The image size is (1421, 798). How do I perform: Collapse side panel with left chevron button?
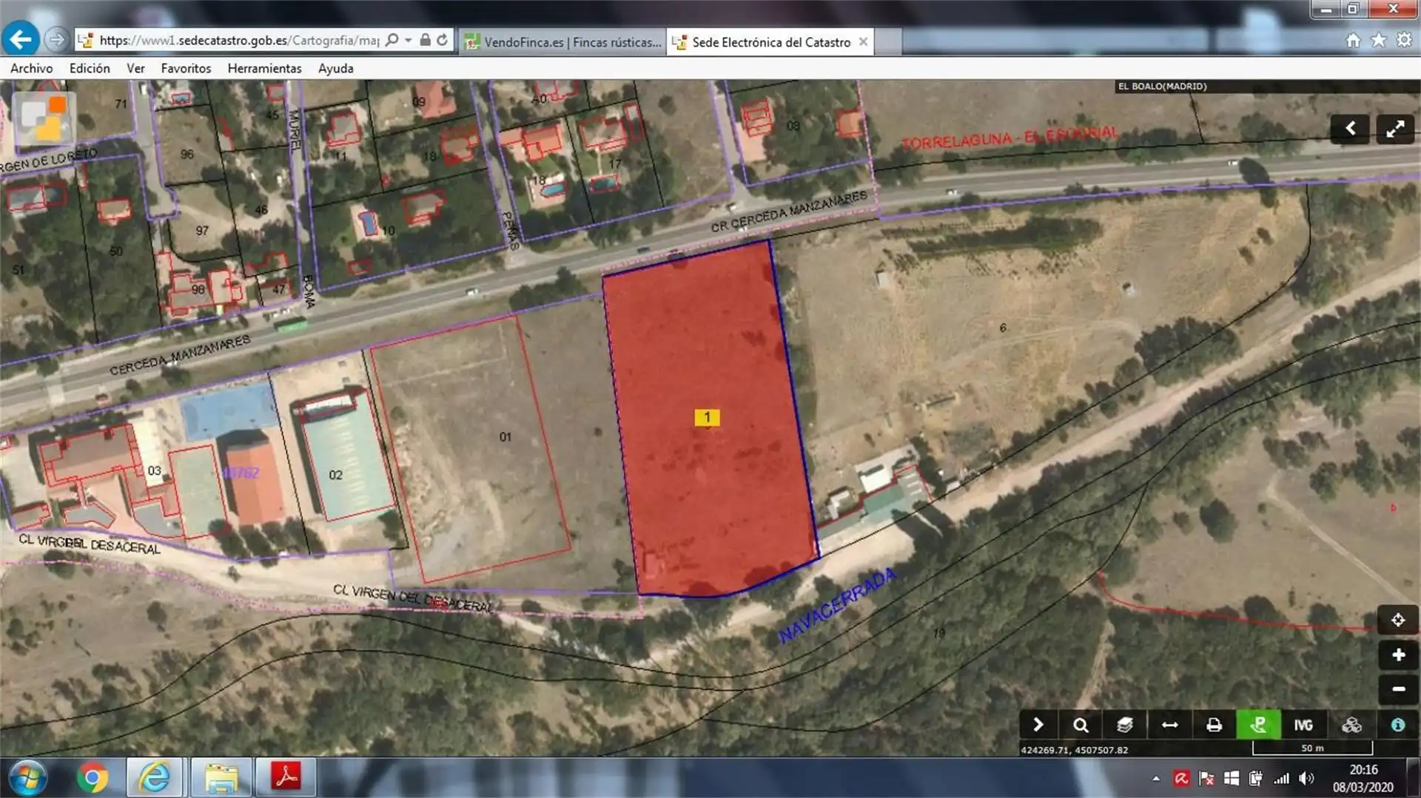1350,129
